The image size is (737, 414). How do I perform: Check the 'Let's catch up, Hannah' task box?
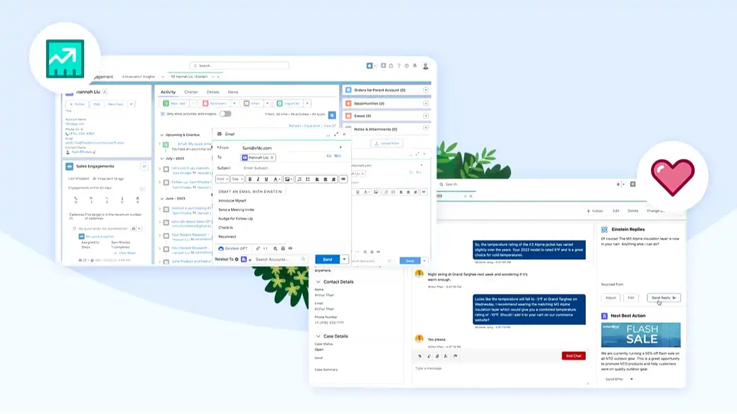pyautogui.click(x=166, y=169)
